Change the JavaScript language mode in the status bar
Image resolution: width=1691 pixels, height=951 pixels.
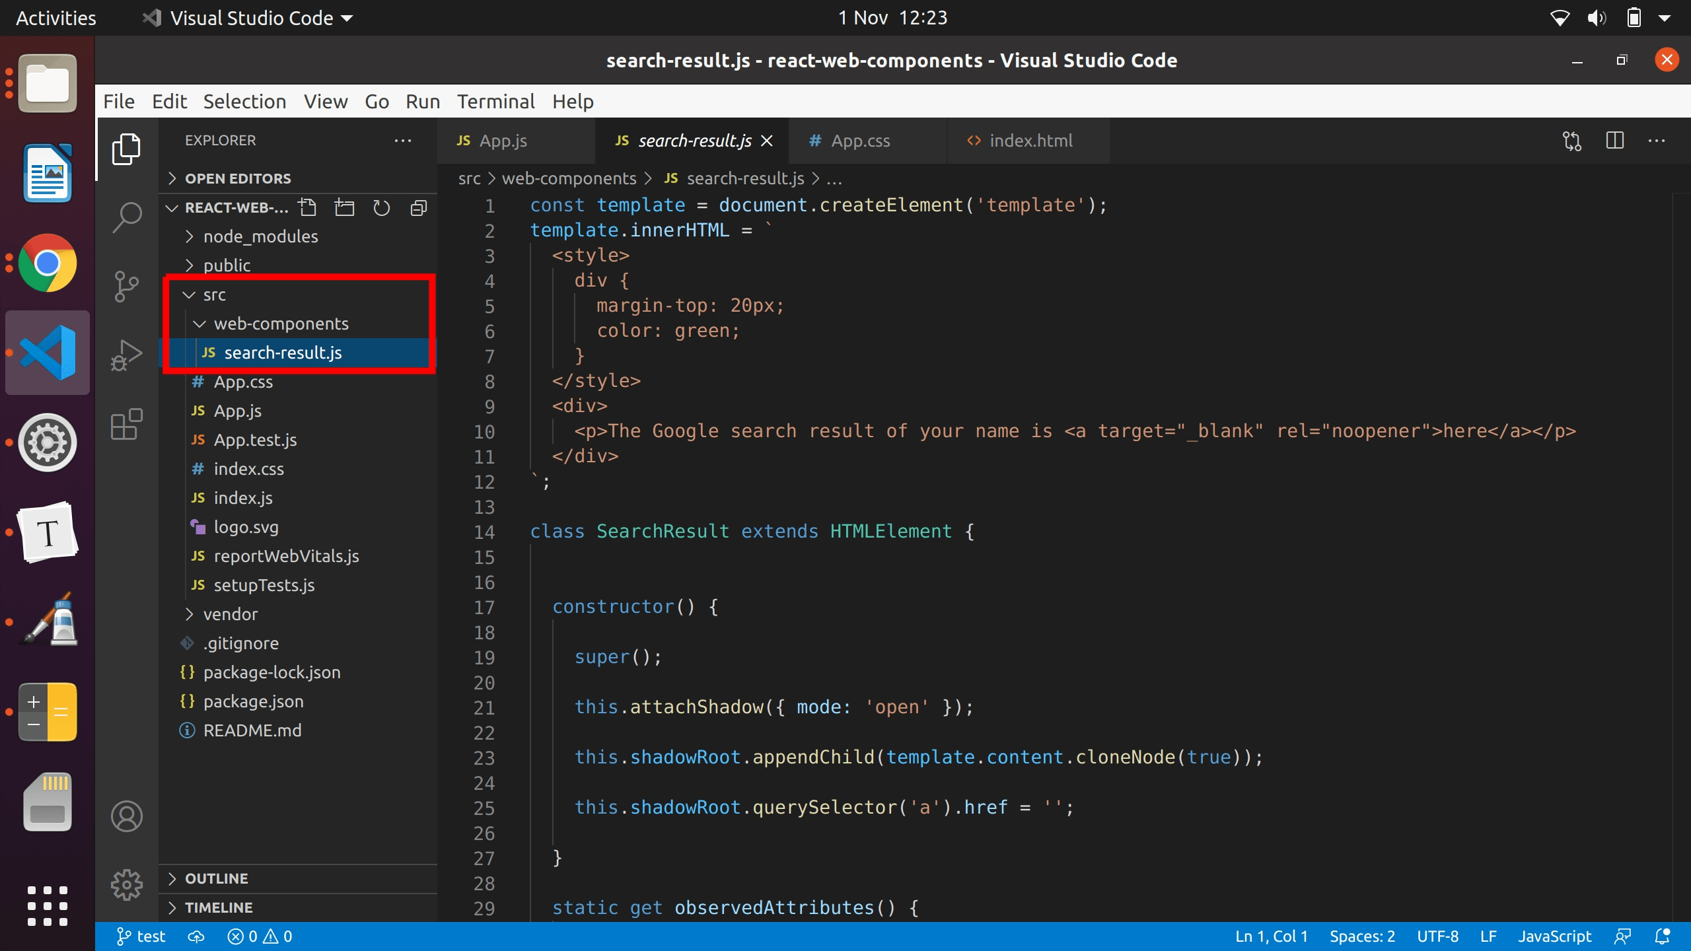pos(1556,936)
